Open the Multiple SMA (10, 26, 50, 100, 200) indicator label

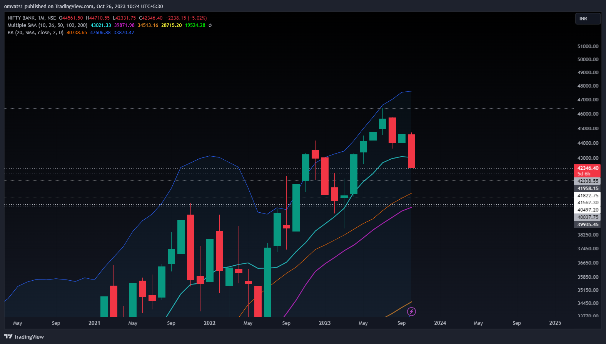(47, 25)
